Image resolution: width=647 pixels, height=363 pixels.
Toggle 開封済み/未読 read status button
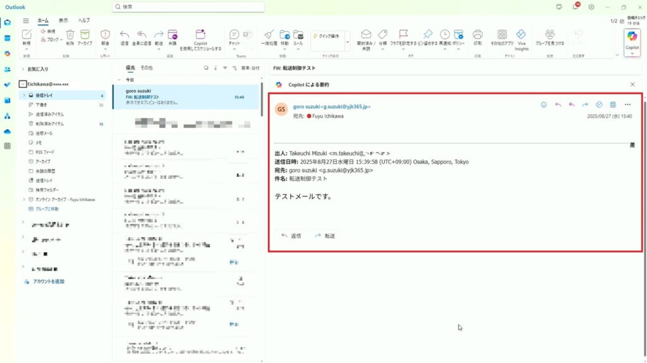pyautogui.click(x=366, y=36)
